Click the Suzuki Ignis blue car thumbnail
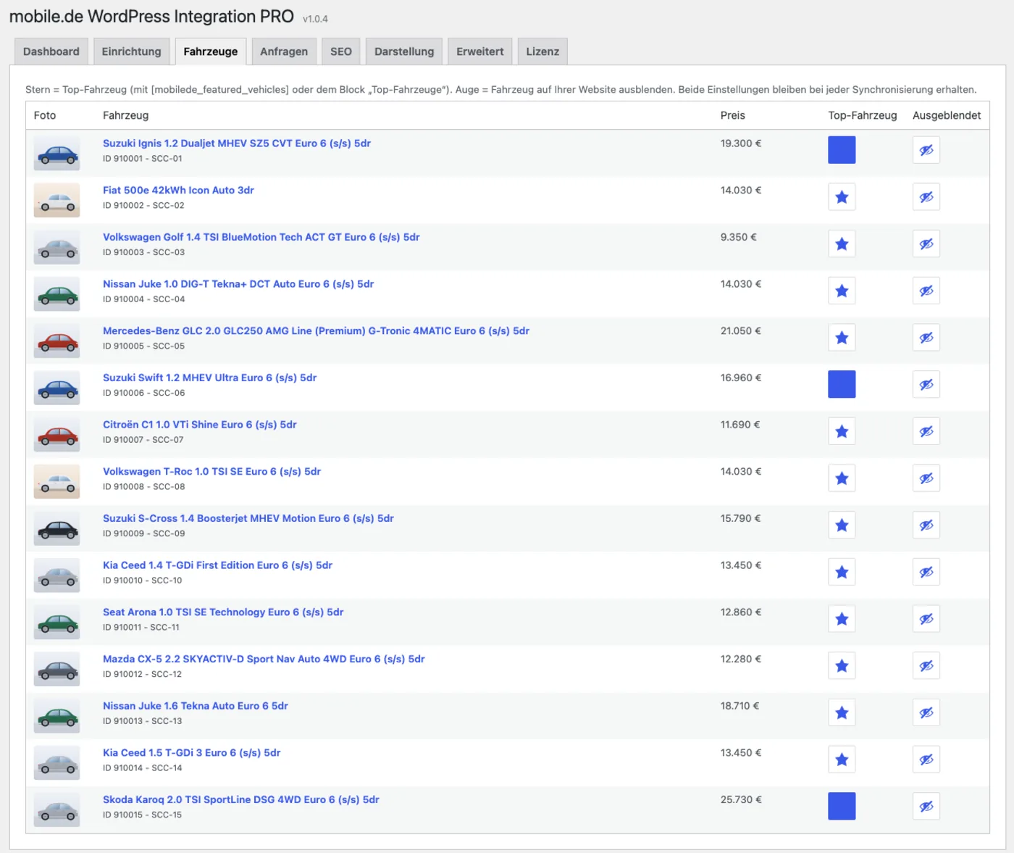This screenshot has height=853, width=1014. (x=56, y=154)
